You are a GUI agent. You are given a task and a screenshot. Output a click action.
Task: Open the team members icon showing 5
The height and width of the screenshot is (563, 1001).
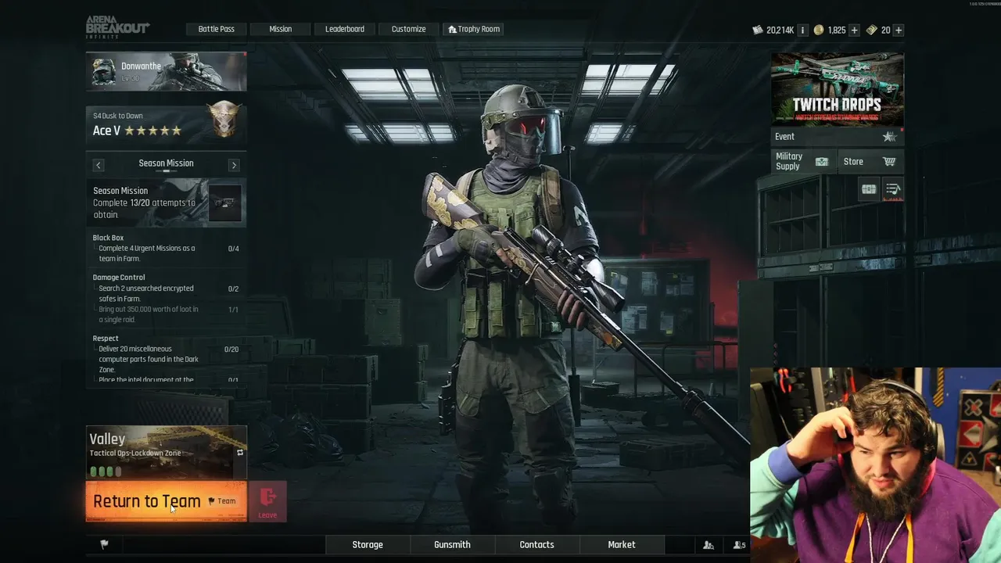click(739, 545)
